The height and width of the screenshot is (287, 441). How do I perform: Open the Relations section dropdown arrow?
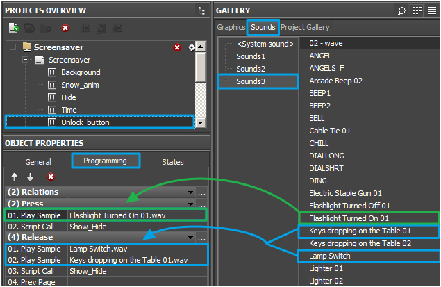pos(190,192)
